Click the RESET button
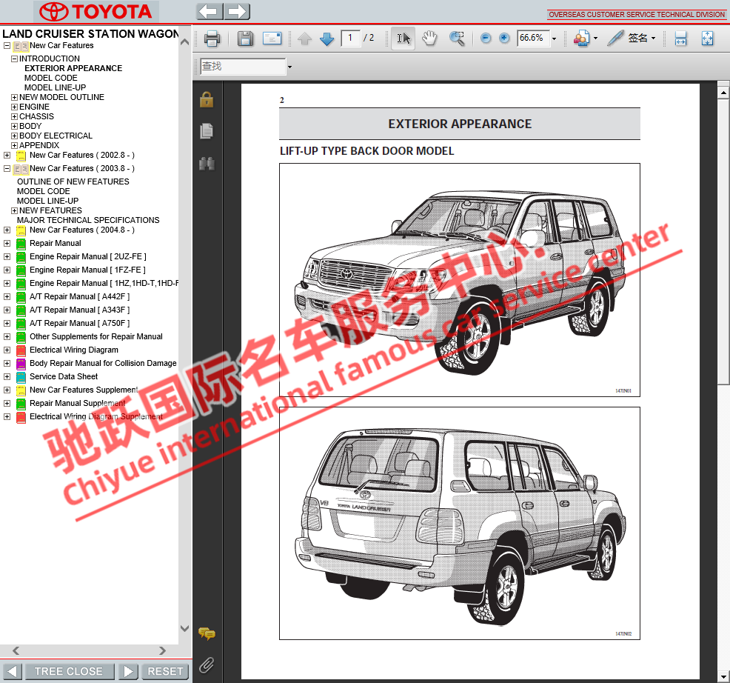 (x=165, y=671)
